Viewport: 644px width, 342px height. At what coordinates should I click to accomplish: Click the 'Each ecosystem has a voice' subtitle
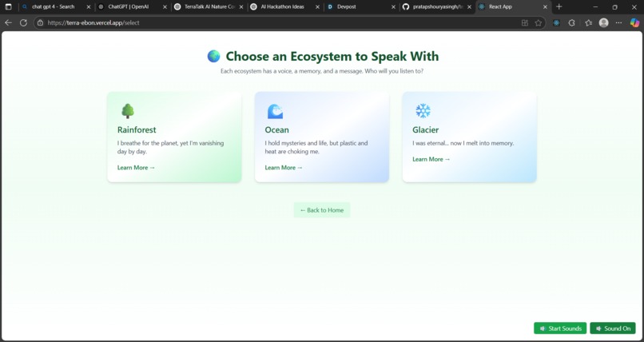tap(322, 71)
